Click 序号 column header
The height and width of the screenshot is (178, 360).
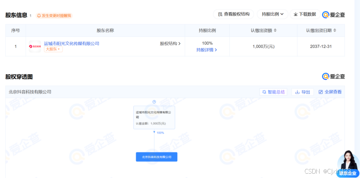click(16, 30)
